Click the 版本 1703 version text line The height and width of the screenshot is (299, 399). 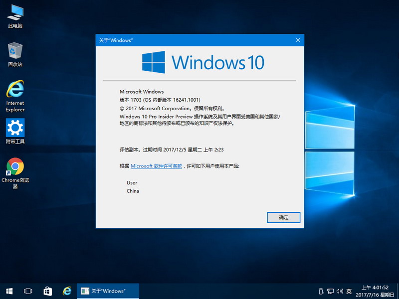point(160,100)
